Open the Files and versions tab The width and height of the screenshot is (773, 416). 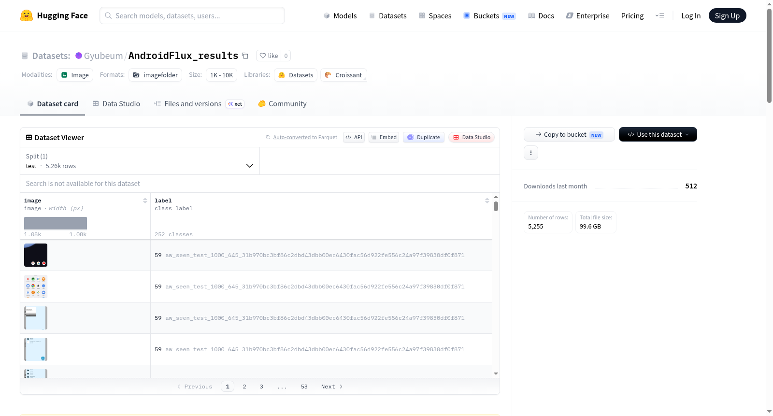pyautogui.click(x=199, y=103)
